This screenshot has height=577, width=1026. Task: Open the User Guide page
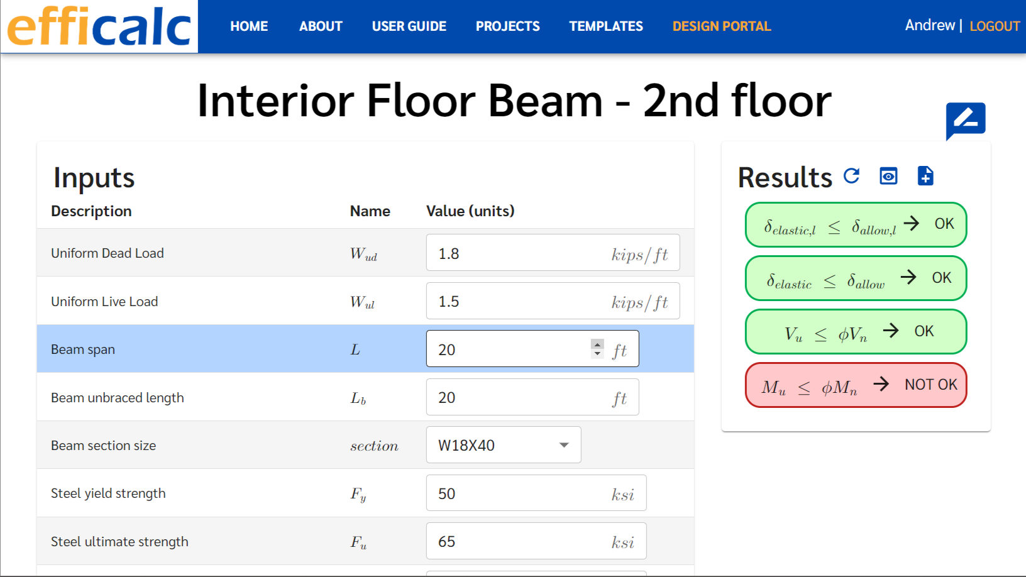point(409,26)
